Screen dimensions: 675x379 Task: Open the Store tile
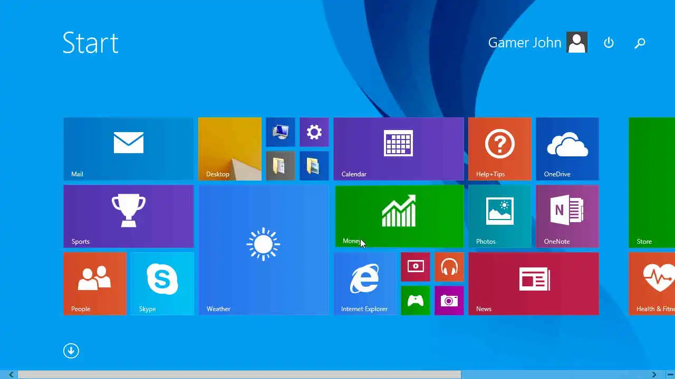[x=652, y=183]
